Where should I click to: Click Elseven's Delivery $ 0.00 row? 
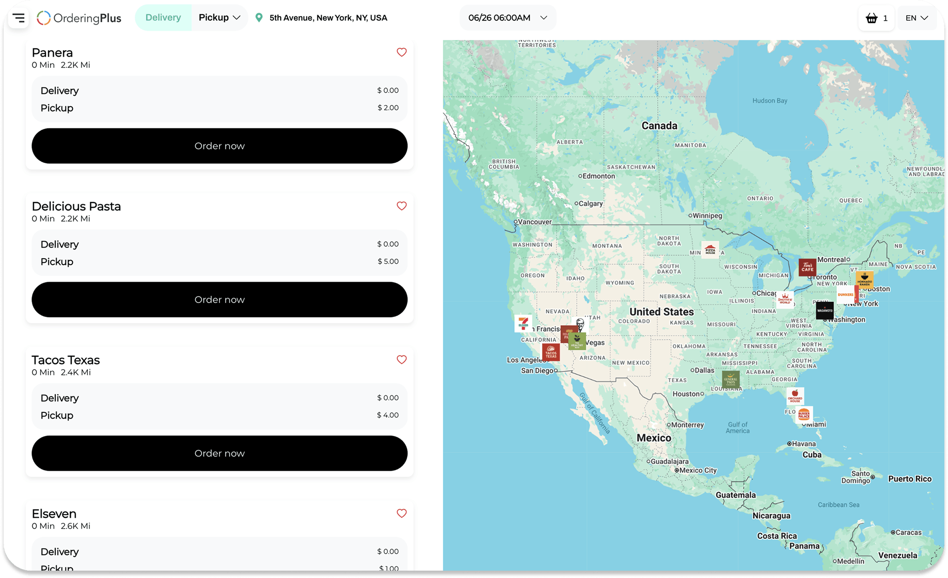click(x=220, y=552)
